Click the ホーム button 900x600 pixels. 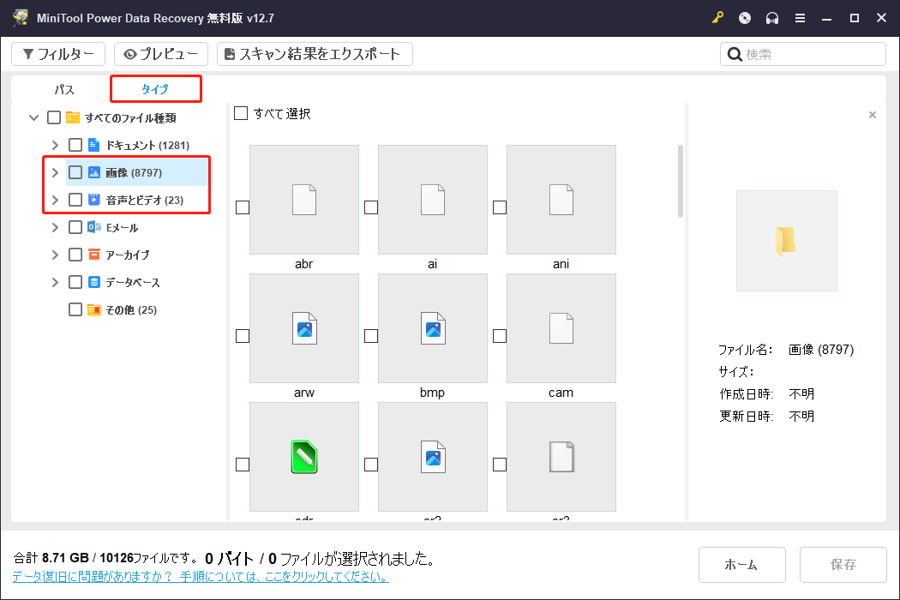(741, 565)
